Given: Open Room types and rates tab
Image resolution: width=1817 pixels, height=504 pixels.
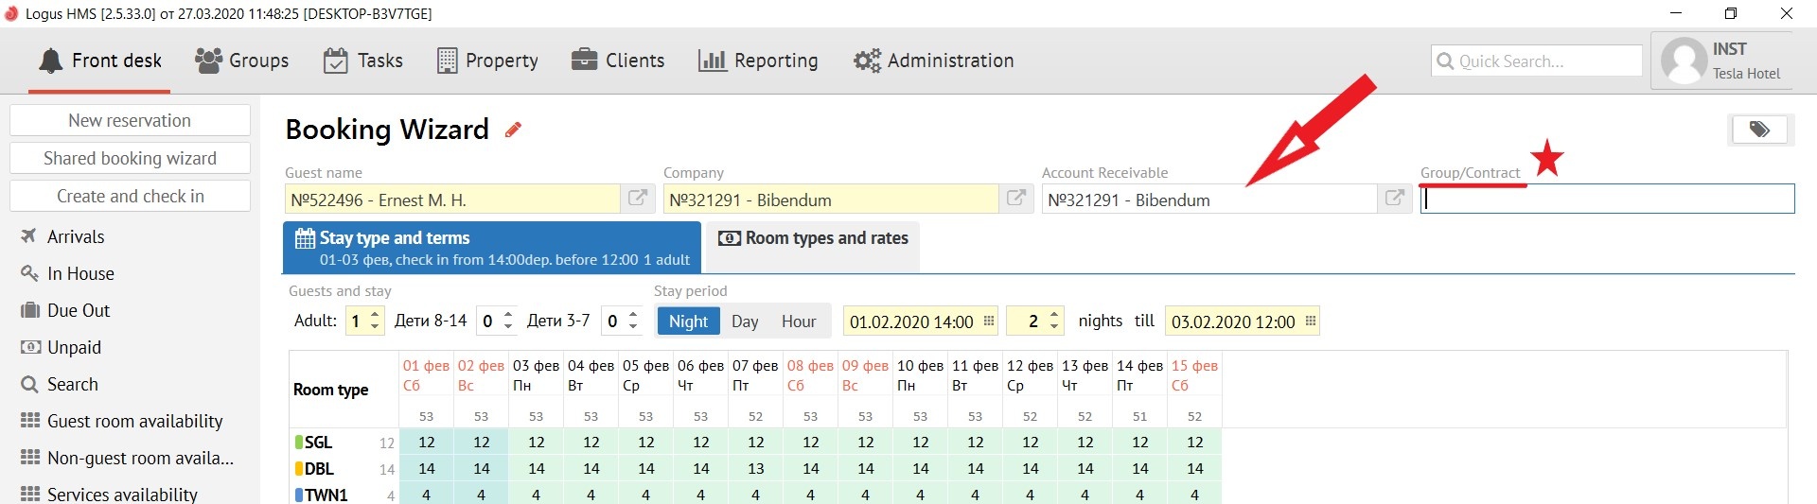Looking at the screenshot, I should pos(814,239).
